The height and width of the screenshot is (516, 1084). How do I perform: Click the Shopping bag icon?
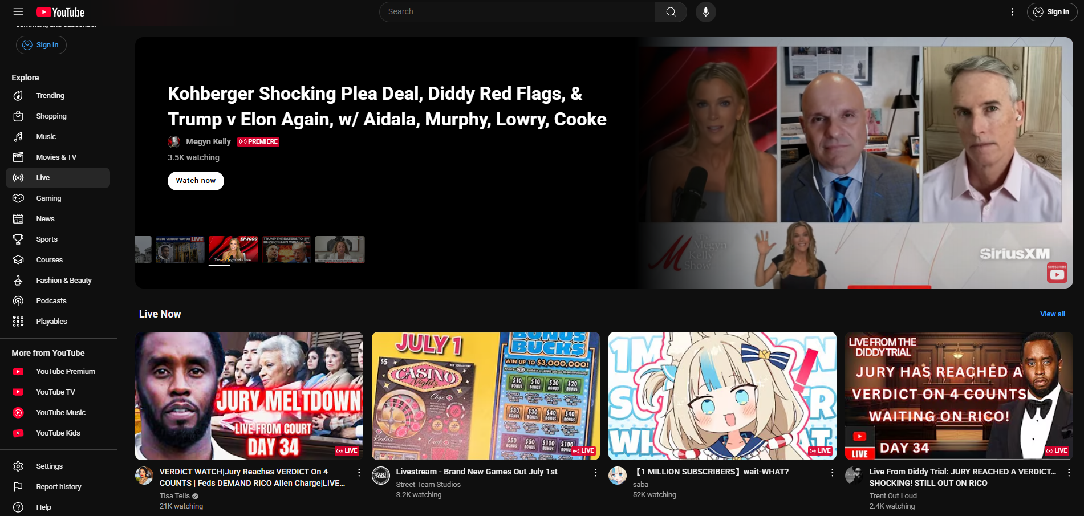18,116
